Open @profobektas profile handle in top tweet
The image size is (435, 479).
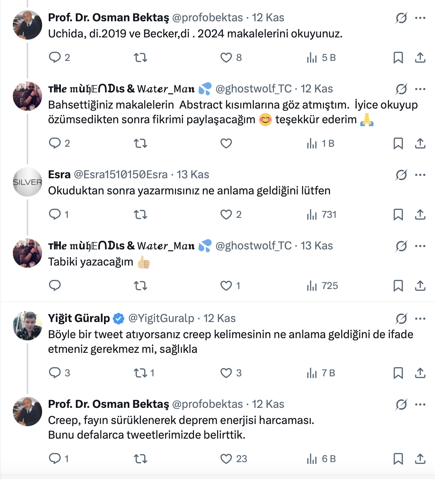[x=207, y=18]
